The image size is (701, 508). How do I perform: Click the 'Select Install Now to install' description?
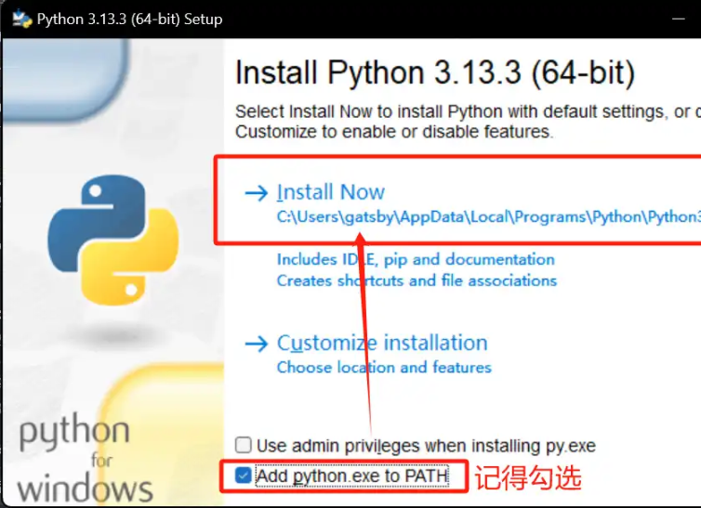pyautogui.click(x=468, y=122)
